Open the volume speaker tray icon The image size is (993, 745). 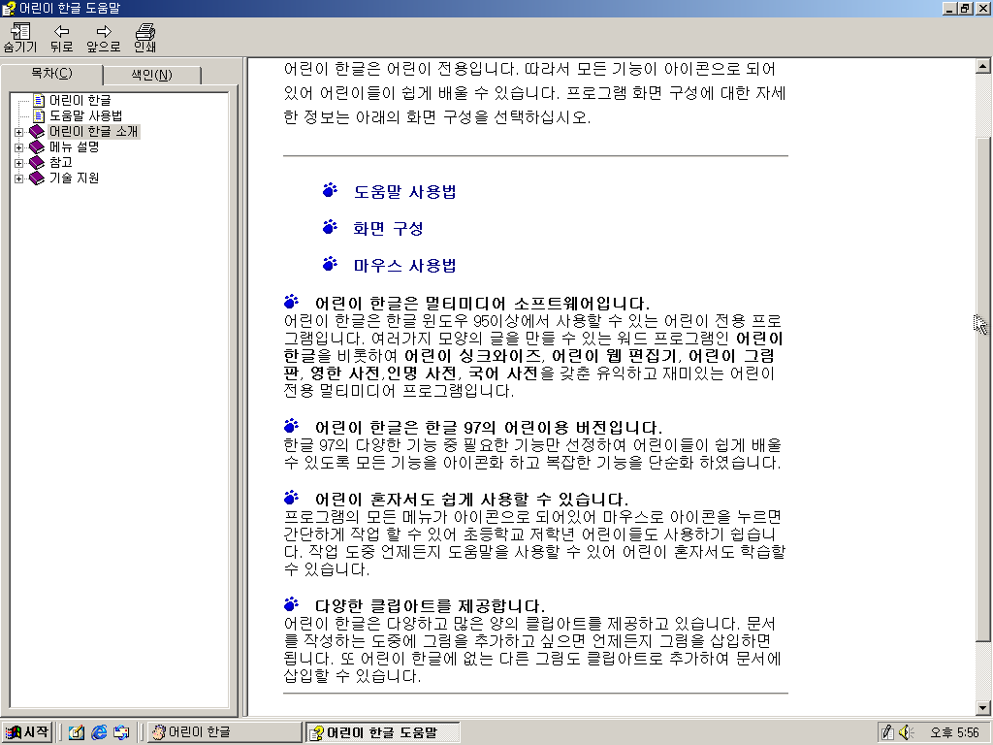(x=907, y=732)
